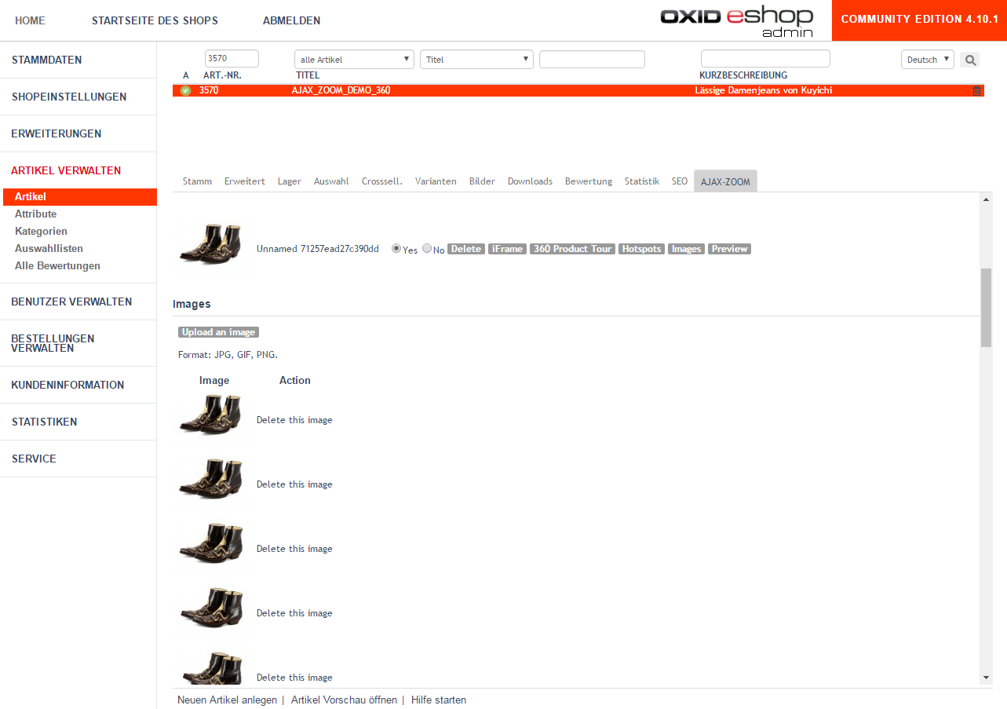Switch to the Stamm tab

click(197, 181)
